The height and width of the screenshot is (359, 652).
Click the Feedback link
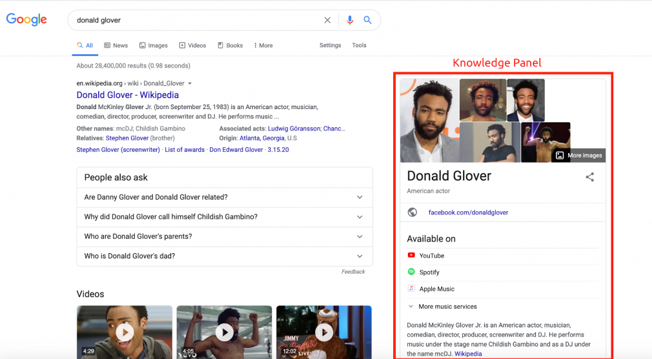pyautogui.click(x=353, y=272)
